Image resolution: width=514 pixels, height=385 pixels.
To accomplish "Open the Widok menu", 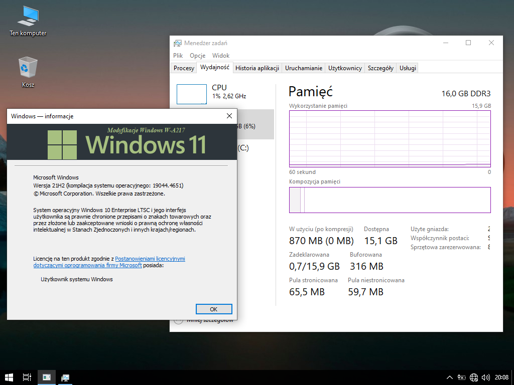I will (x=221, y=56).
